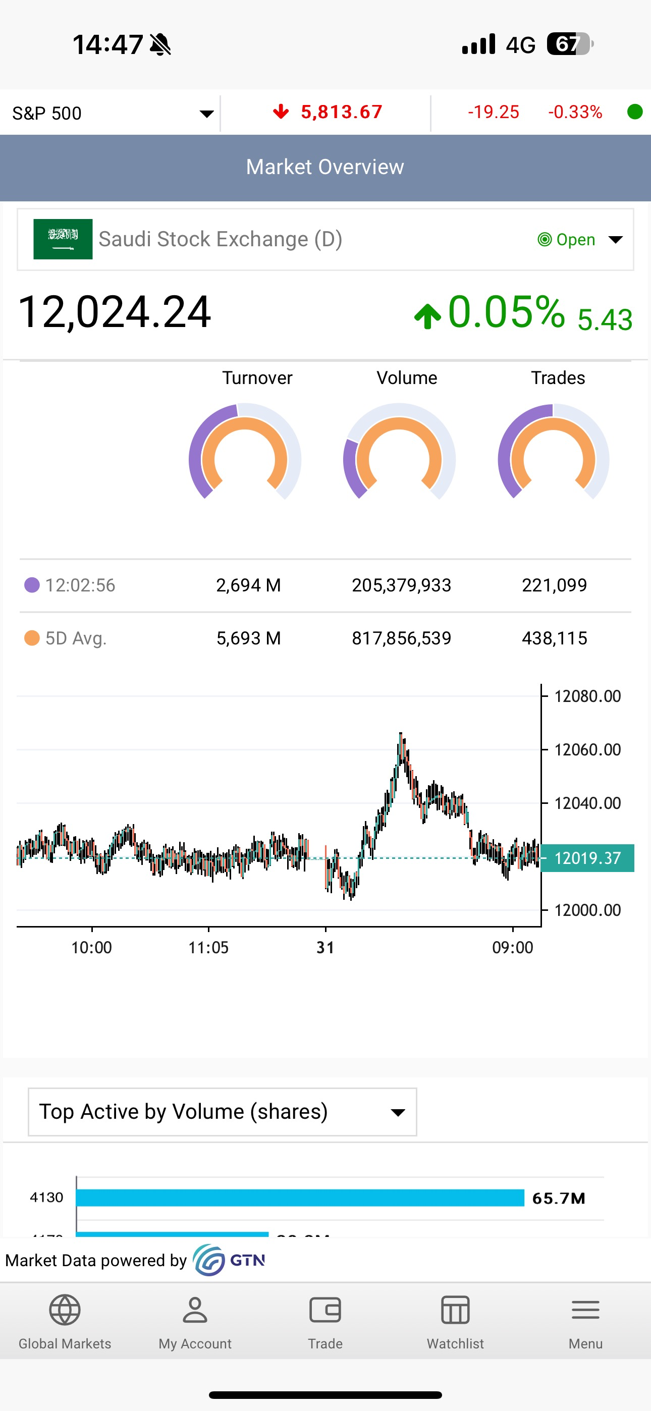Open the Global Markets tab
This screenshot has height=1411, width=651.
(65, 1322)
